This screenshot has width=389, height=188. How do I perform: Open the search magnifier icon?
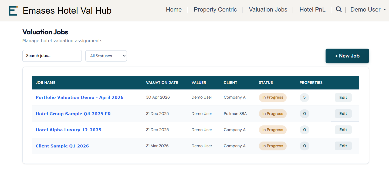point(339,10)
